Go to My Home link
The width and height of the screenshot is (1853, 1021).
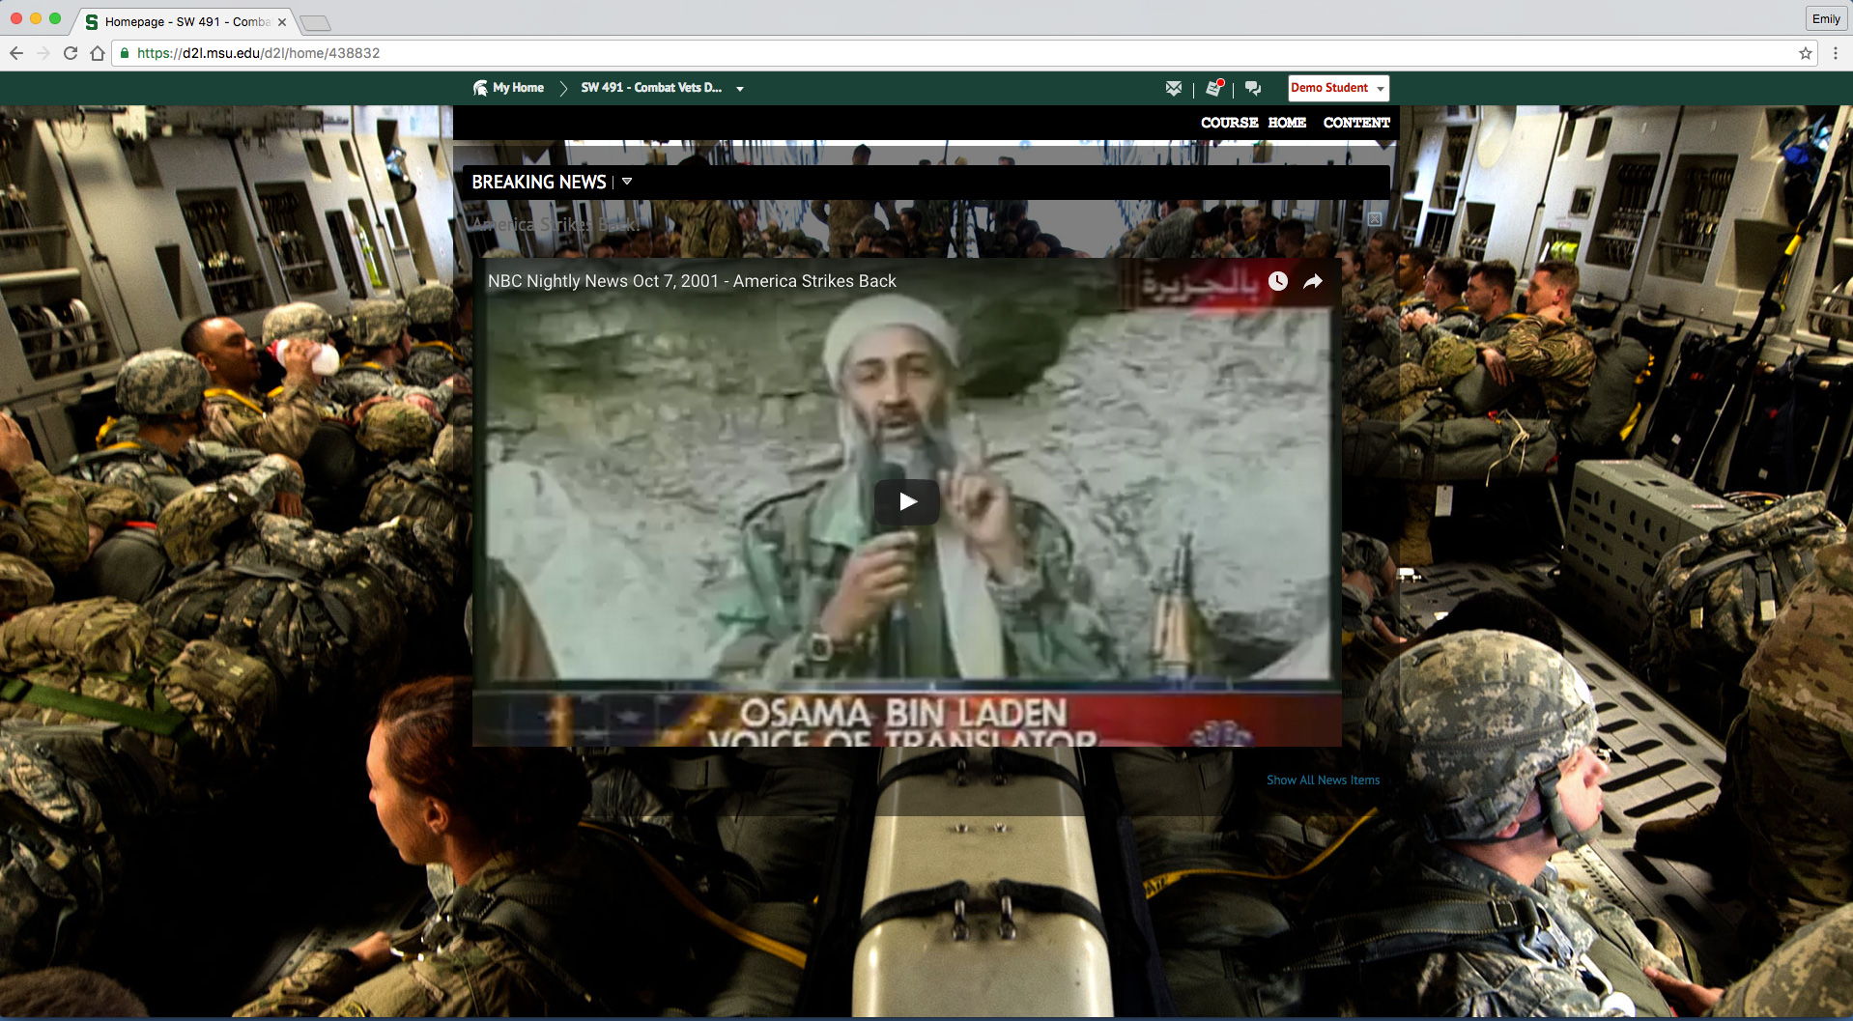point(518,88)
